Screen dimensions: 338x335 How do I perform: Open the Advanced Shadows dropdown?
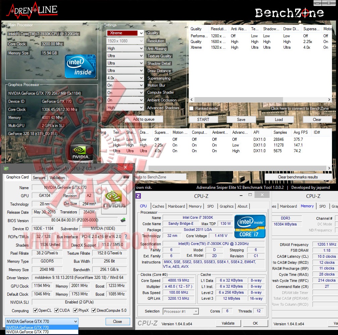125,107
